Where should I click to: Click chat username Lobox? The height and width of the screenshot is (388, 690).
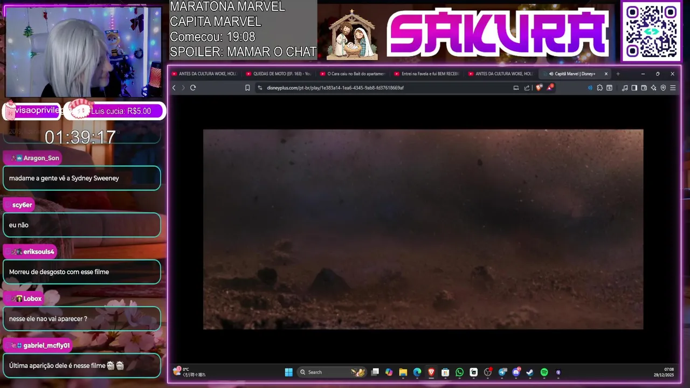(32, 299)
